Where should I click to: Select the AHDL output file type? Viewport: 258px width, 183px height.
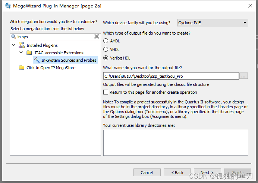(x=106, y=41)
